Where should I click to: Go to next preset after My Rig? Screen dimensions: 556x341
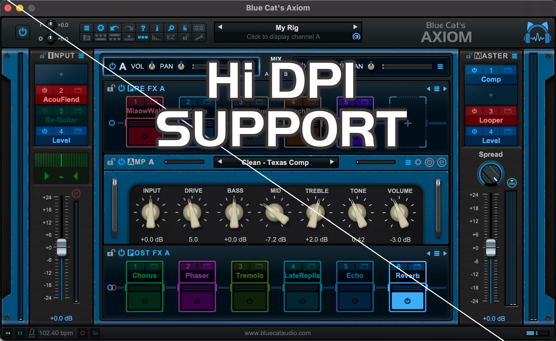click(355, 27)
